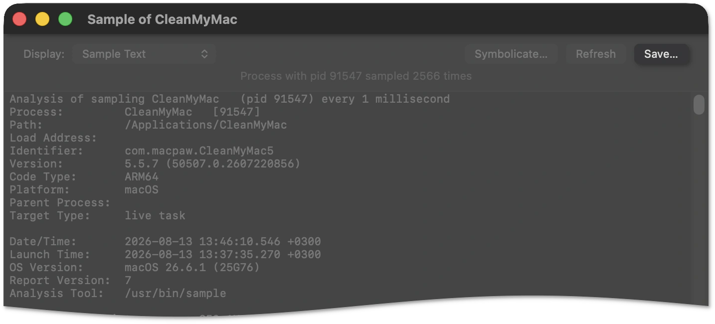Refresh the sample output
Viewport: 715px width, 324px height.
(x=596, y=54)
